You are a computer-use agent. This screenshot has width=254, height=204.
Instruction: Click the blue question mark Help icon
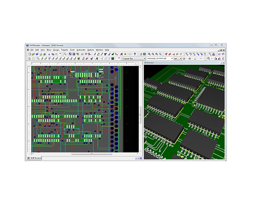135,54
